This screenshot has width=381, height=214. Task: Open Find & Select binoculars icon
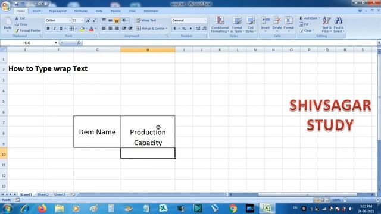point(339,20)
